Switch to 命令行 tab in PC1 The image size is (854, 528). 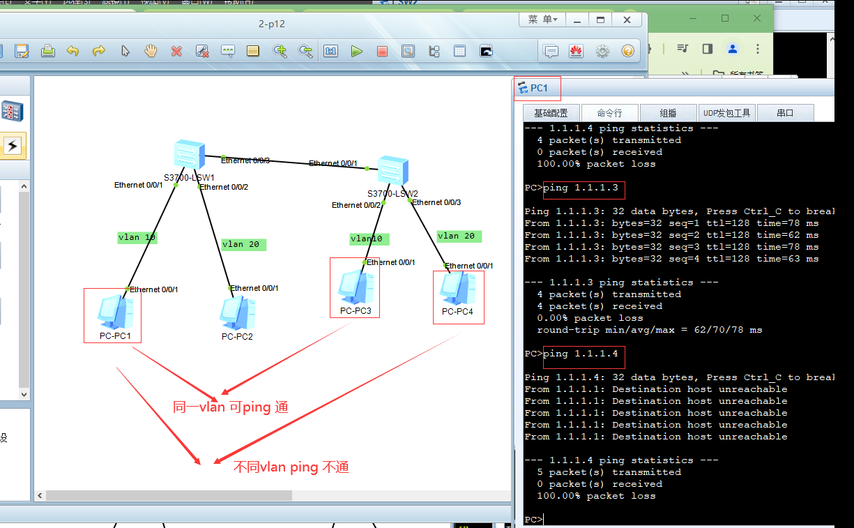[609, 113]
